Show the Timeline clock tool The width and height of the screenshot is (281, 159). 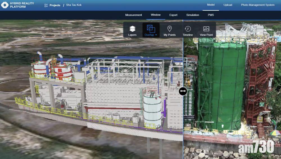(188, 31)
